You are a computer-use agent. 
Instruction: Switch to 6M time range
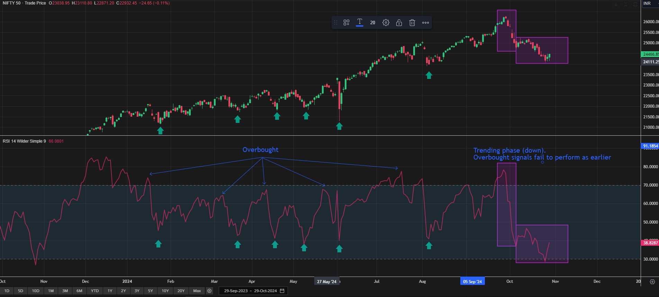point(79,291)
